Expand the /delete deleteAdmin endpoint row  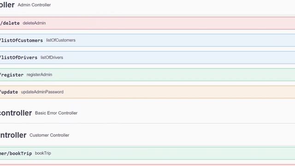pos(147,23)
